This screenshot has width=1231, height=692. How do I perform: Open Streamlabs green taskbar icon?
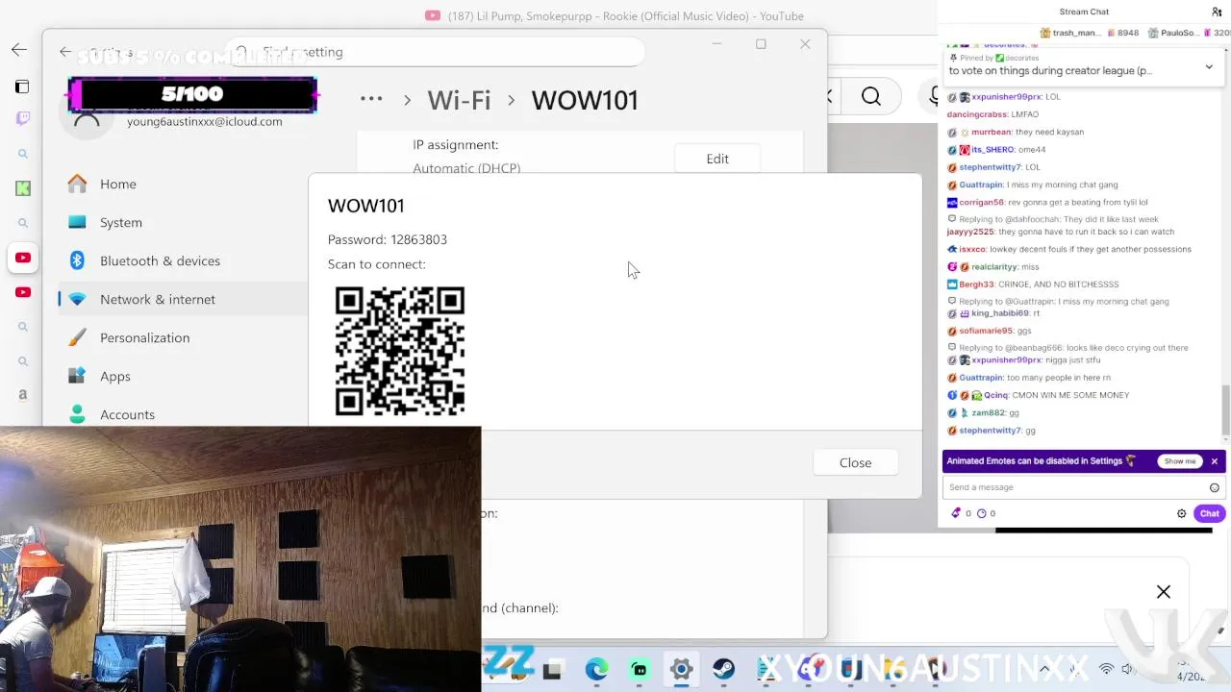click(x=640, y=669)
